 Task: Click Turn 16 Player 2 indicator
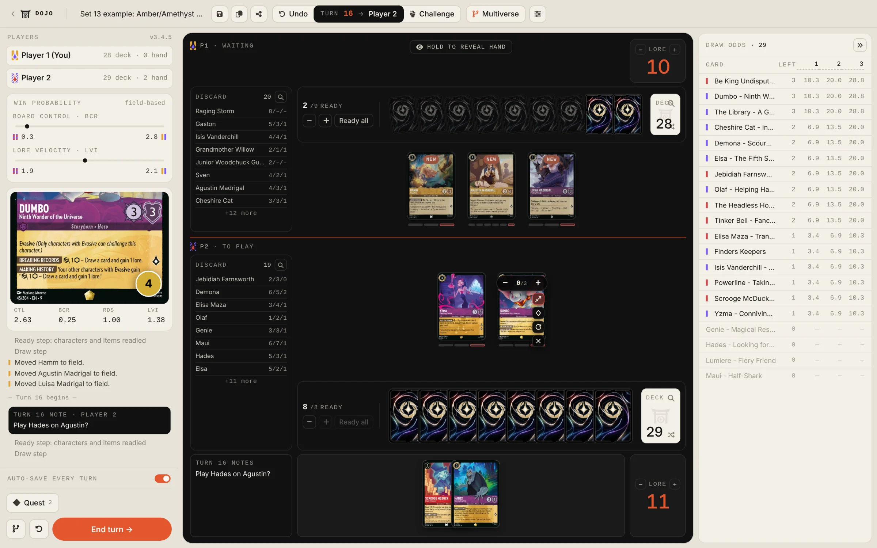click(358, 14)
